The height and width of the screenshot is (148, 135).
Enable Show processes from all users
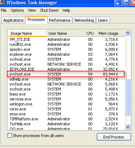pyautogui.click(x=10, y=136)
